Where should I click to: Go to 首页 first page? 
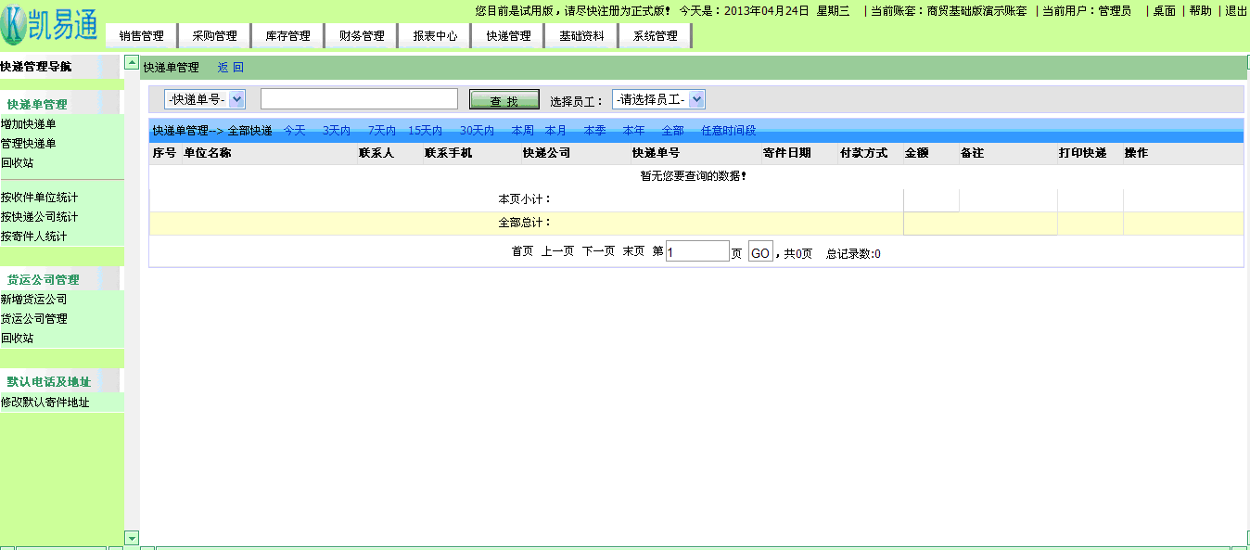click(x=523, y=251)
